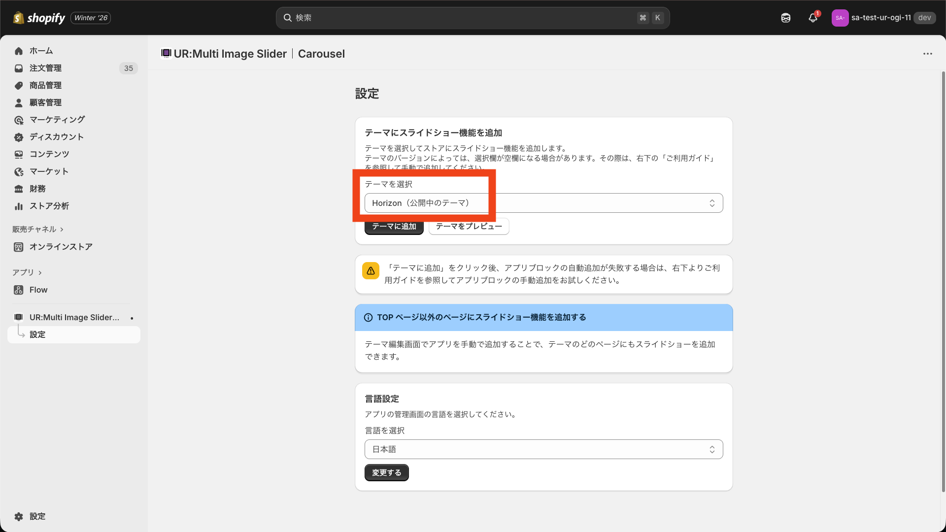
Task: Open オンラインストア sales channel
Action: (x=60, y=247)
